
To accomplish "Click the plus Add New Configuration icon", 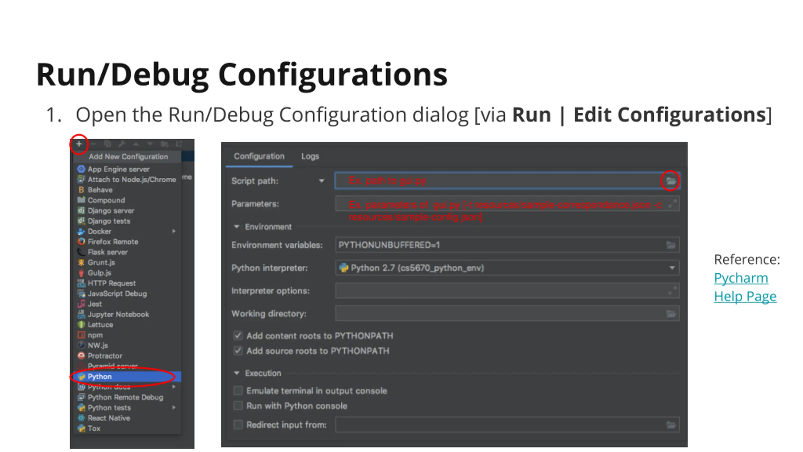I will click(x=79, y=144).
